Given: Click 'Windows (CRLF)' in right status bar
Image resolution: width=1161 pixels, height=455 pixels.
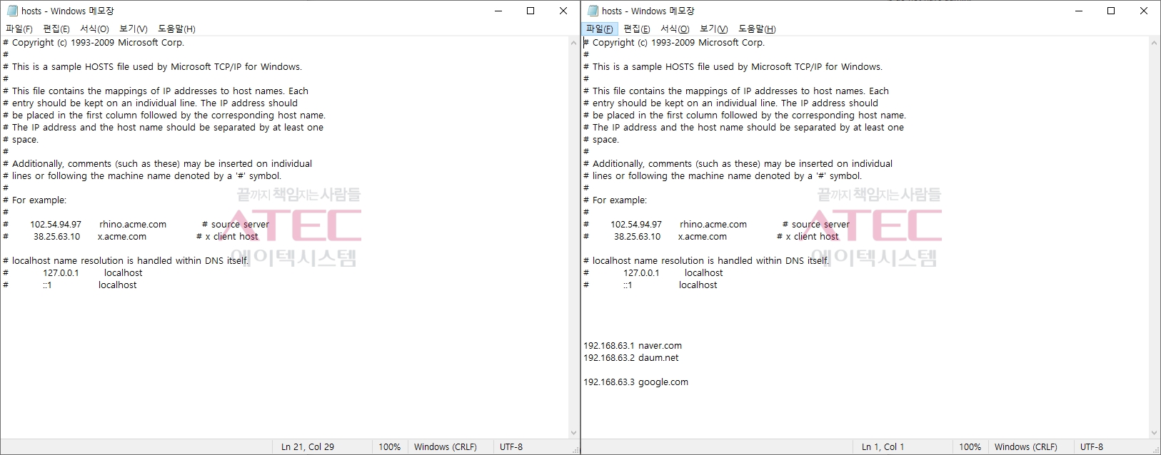Looking at the screenshot, I should click(1026, 447).
